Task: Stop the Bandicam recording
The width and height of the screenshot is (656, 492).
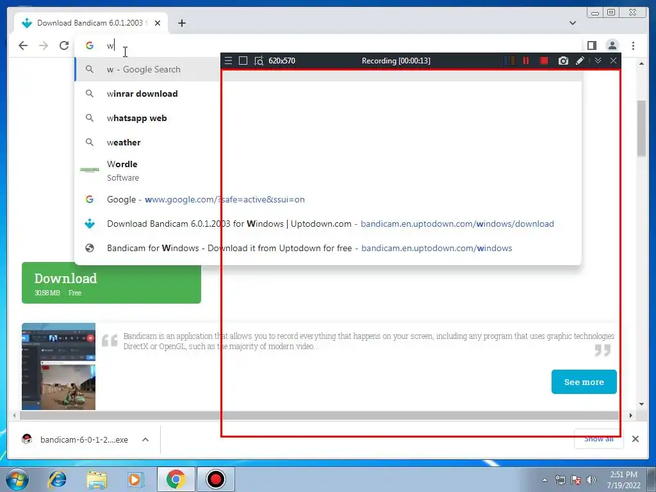Action: click(545, 61)
